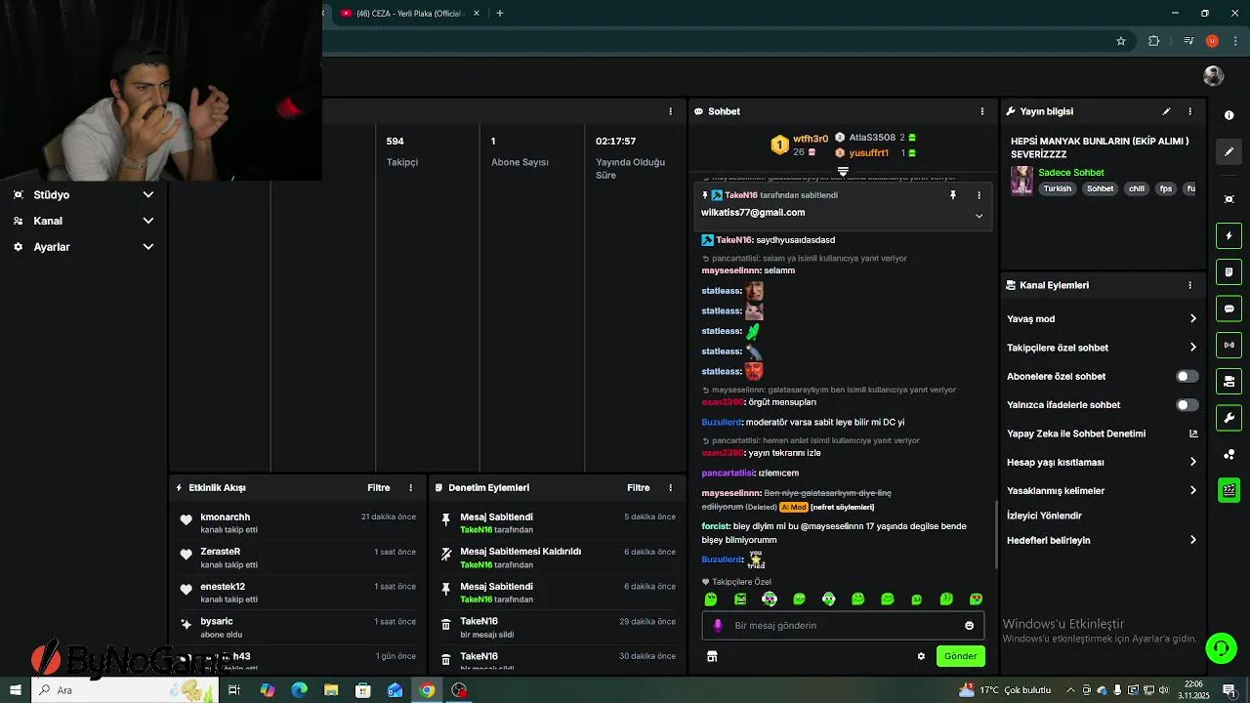This screenshot has width=1250, height=703.
Task: Open Filtre in Denetim Eylemleri panel
Action: click(639, 487)
